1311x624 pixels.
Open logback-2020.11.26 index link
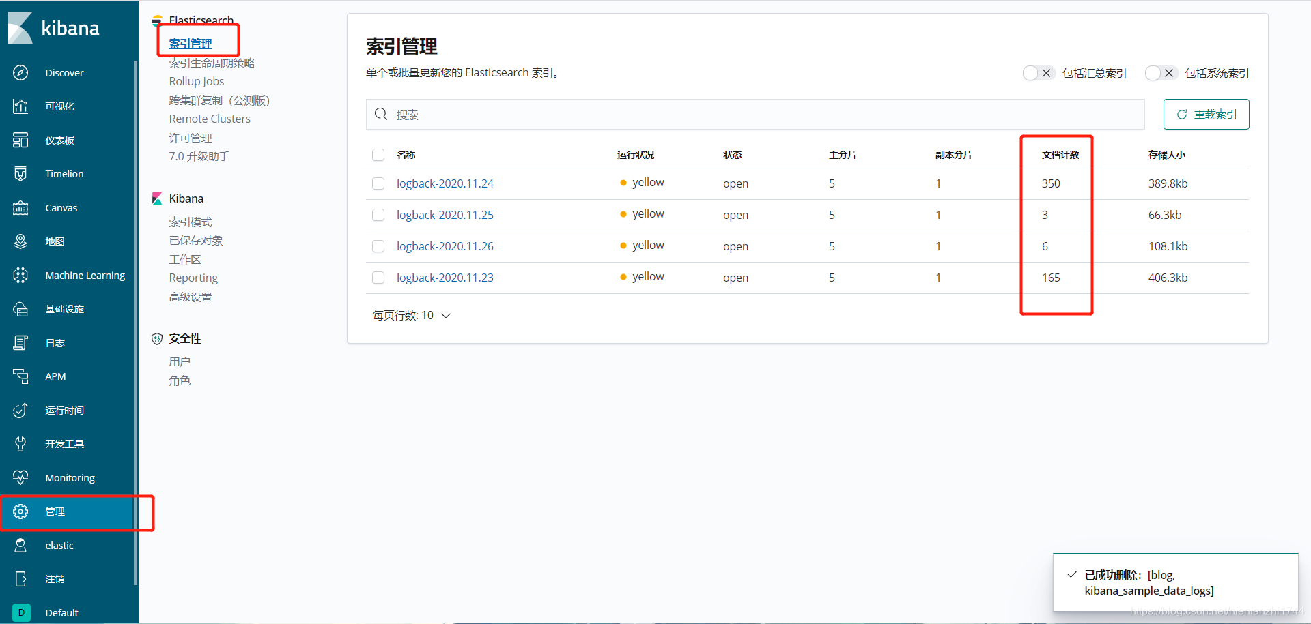click(x=445, y=246)
